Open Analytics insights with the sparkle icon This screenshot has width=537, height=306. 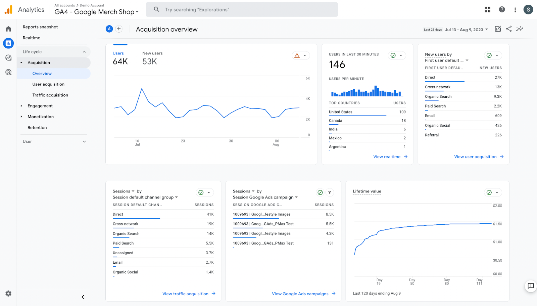[520, 29]
